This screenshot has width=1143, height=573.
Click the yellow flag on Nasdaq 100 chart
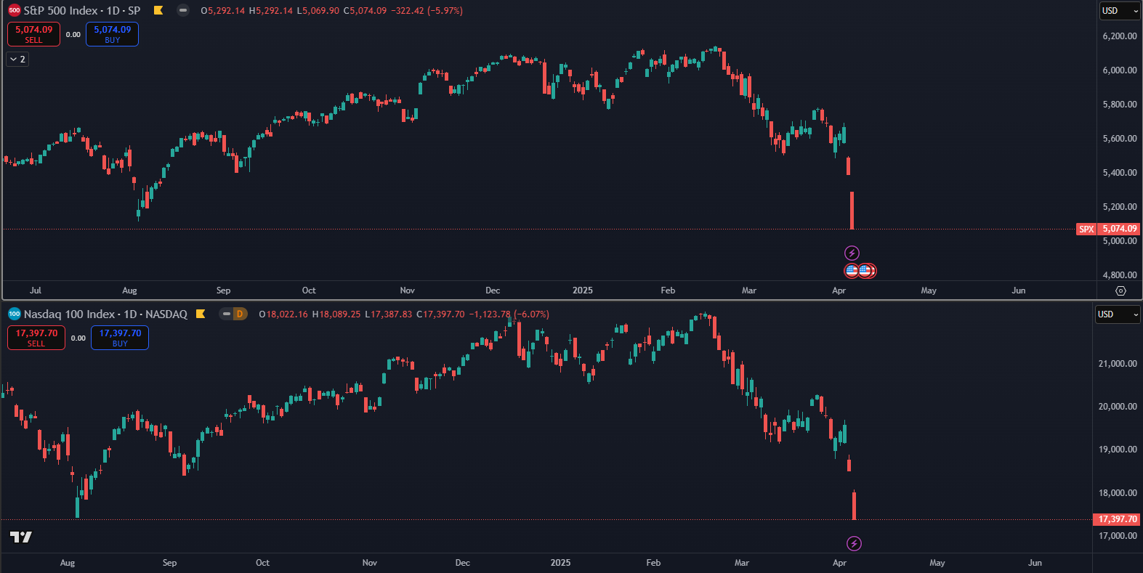[201, 314]
